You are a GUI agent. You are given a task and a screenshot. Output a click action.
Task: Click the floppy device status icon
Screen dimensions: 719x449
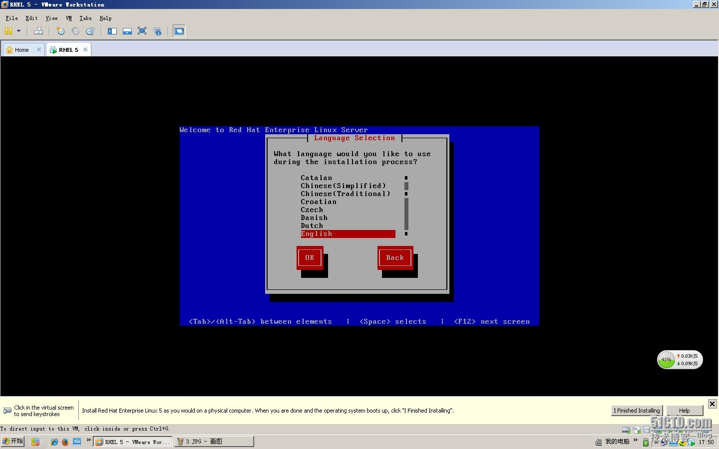647,430
